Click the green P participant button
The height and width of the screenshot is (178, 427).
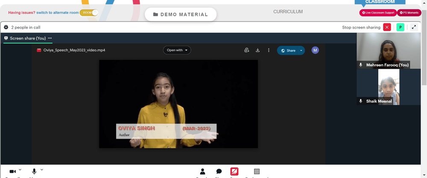tap(401, 27)
